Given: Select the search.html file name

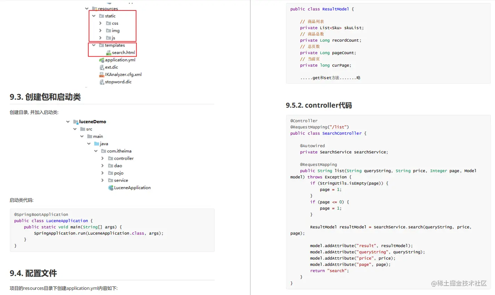Looking at the screenshot, I should (x=123, y=53).
